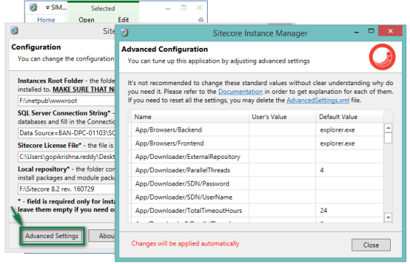Switch to the Edit ribbon tab
The width and height of the screenshot is (410, 264).
pyautogui.click(x=123, y=20)
